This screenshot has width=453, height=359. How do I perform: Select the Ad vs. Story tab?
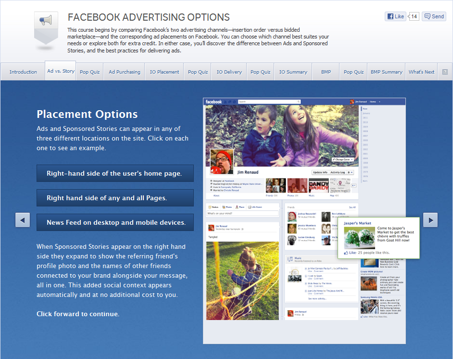pos(61,71)
